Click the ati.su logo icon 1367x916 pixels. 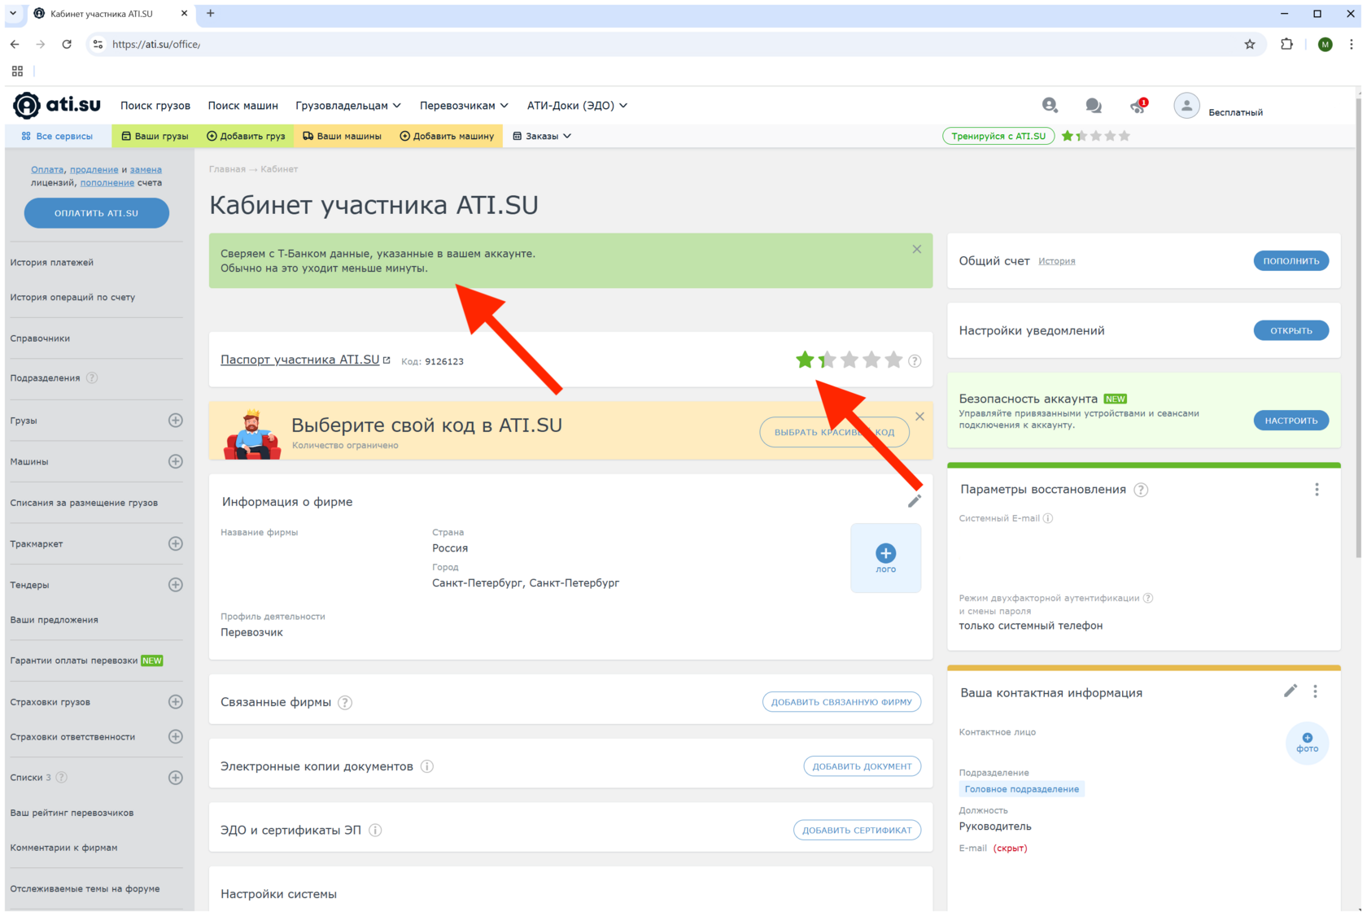27,106
